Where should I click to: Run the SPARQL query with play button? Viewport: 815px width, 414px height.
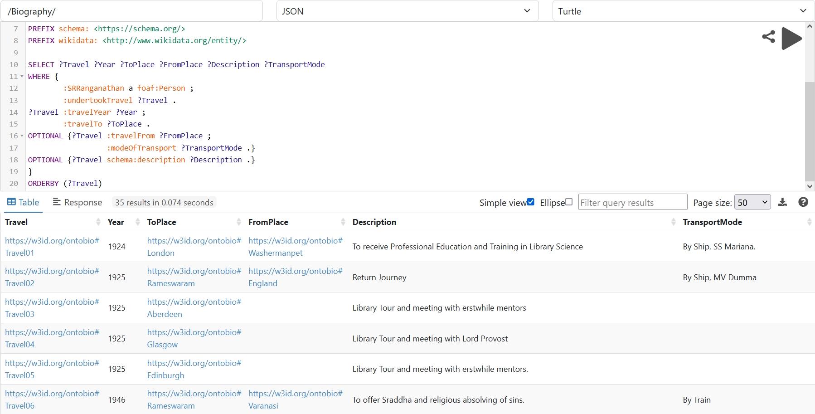(791, 39)
